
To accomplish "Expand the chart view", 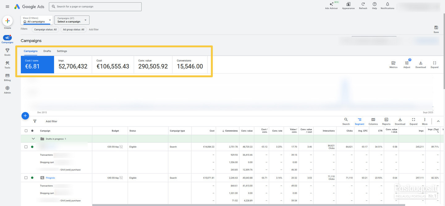I will 434,64.
